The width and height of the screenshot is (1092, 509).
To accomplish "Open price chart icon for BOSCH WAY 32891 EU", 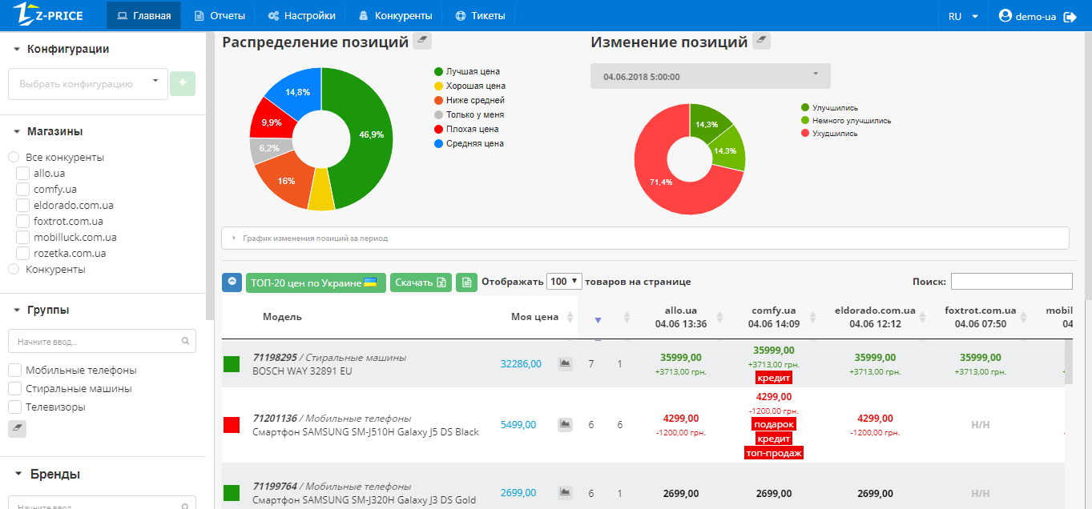I will (x=566, y=363).
